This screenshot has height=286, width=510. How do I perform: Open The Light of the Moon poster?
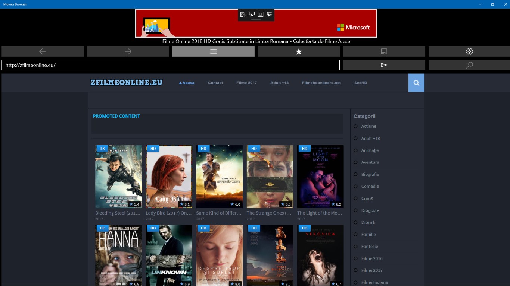[x=320, y=177]
